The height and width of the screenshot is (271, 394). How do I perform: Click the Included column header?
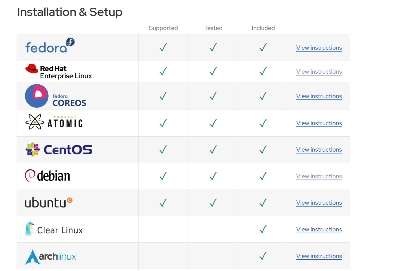263,28
